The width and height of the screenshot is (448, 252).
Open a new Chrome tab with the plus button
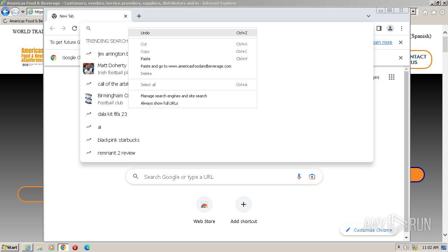point(139,16)
